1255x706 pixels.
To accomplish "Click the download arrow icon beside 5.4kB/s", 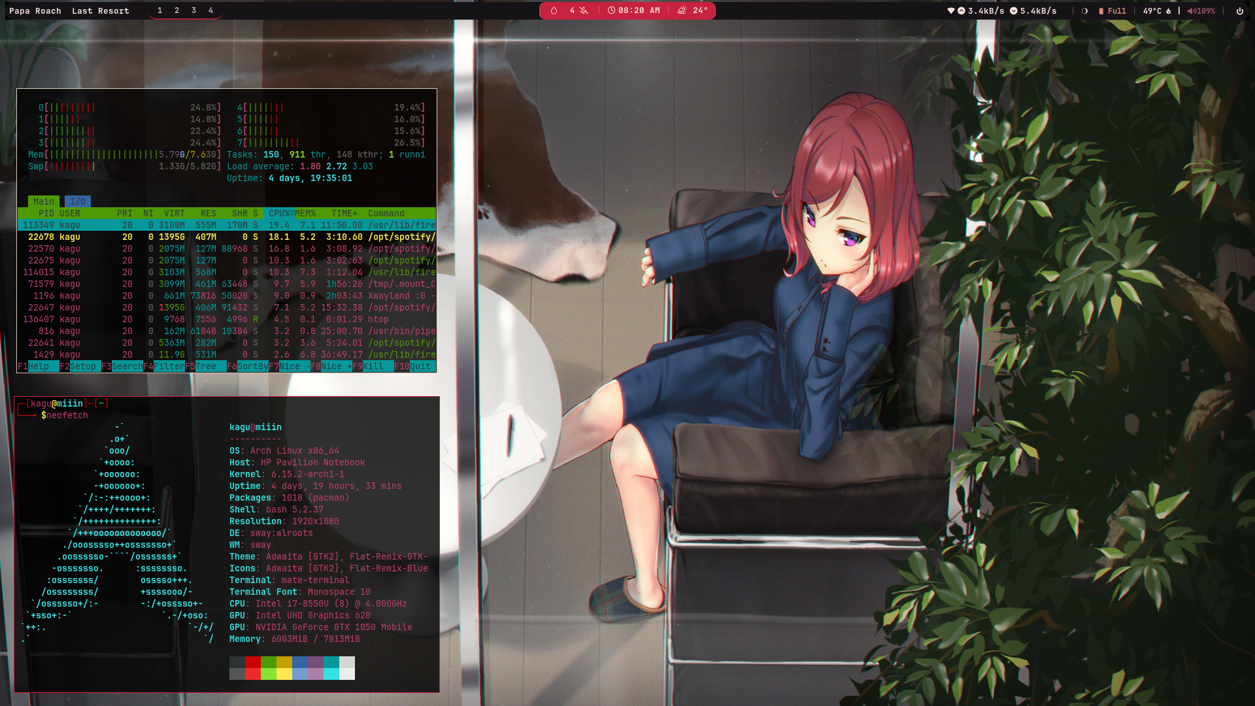I will pyautogui.click(x=1014, y=10).
